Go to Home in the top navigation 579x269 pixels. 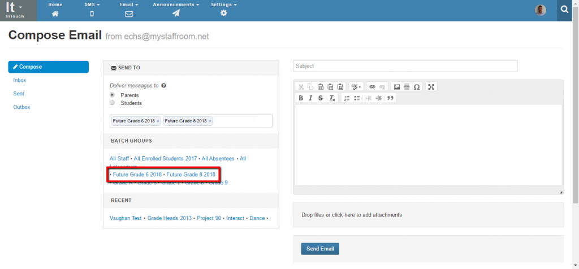[x=55, y=9]
